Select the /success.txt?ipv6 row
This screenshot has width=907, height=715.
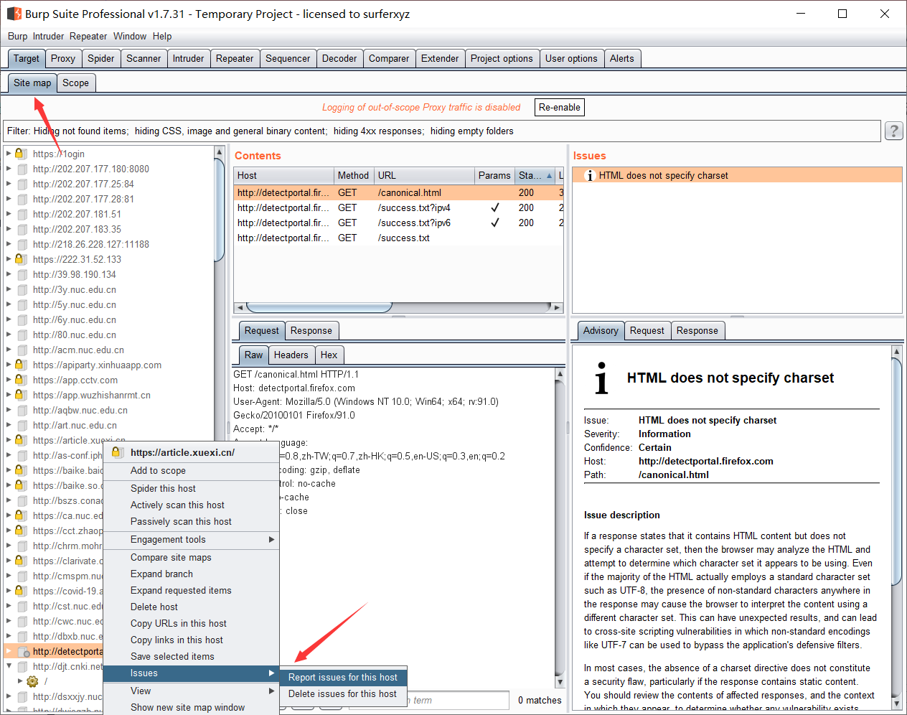399,223
